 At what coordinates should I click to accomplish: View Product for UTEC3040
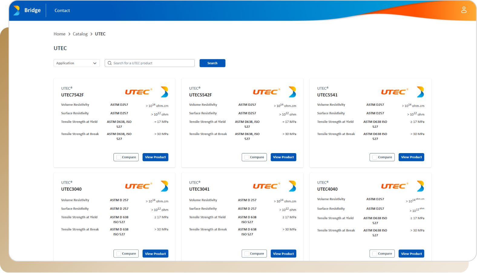coord(155,254)
